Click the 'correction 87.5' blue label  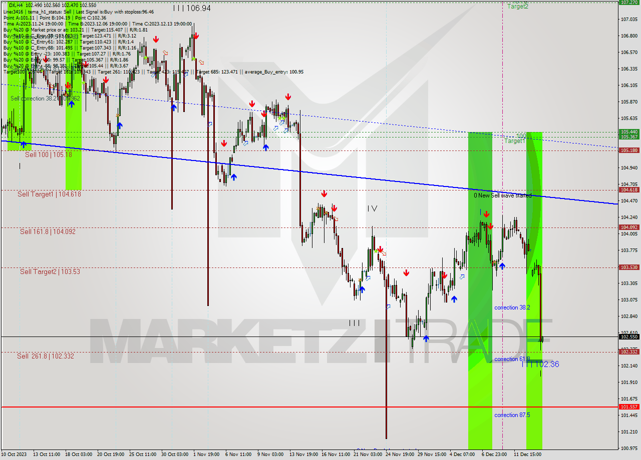pos(512,415)
